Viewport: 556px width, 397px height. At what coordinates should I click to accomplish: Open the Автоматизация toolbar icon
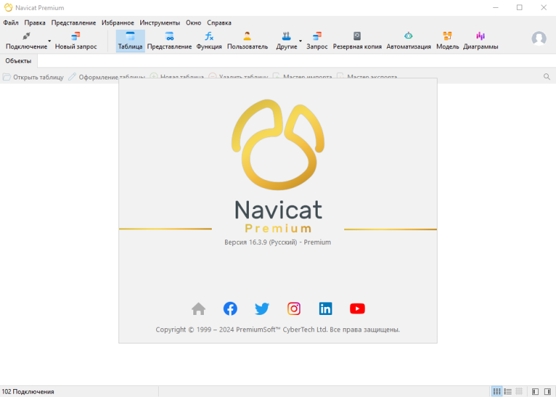[x=408, y=36]
